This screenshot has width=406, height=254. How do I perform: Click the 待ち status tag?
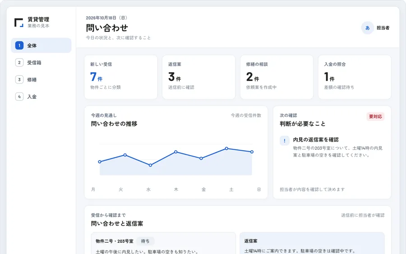coord(145,241)
